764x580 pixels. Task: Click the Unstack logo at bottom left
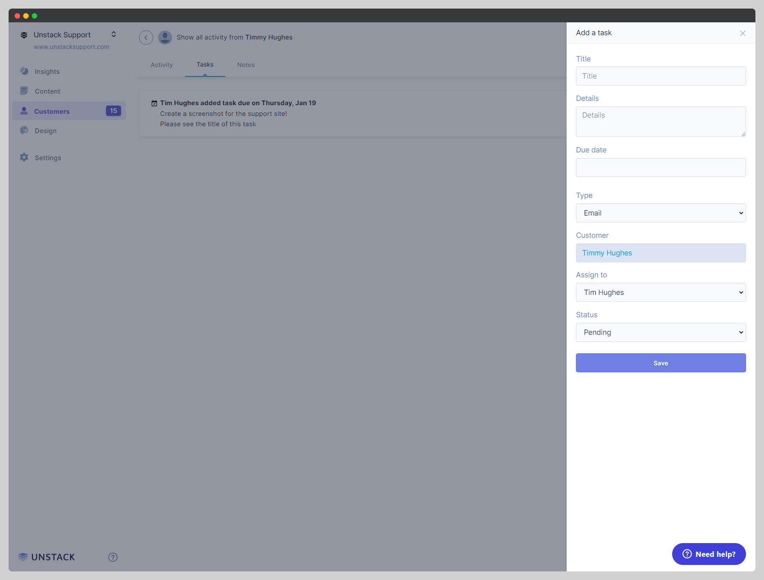pos(46,557)
